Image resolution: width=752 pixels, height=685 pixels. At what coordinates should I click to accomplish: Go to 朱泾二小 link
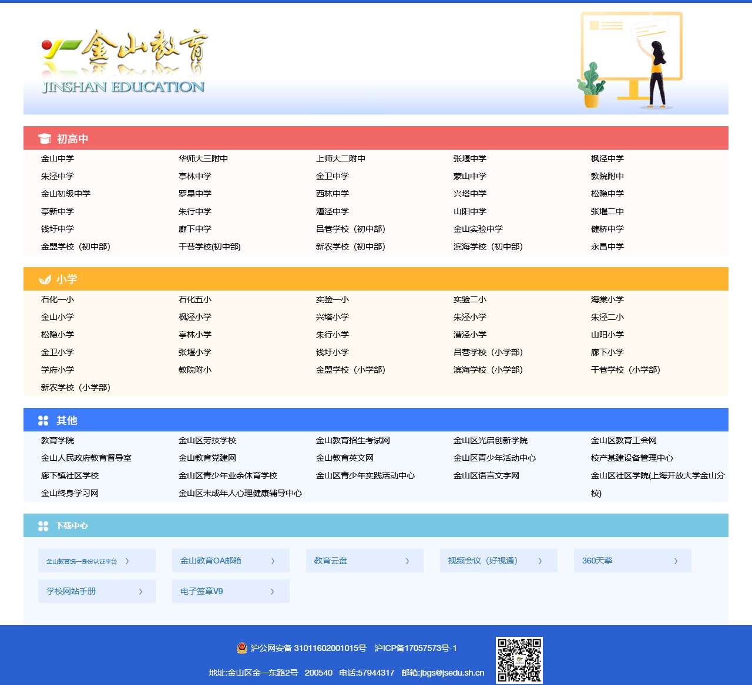click(607, 317)
